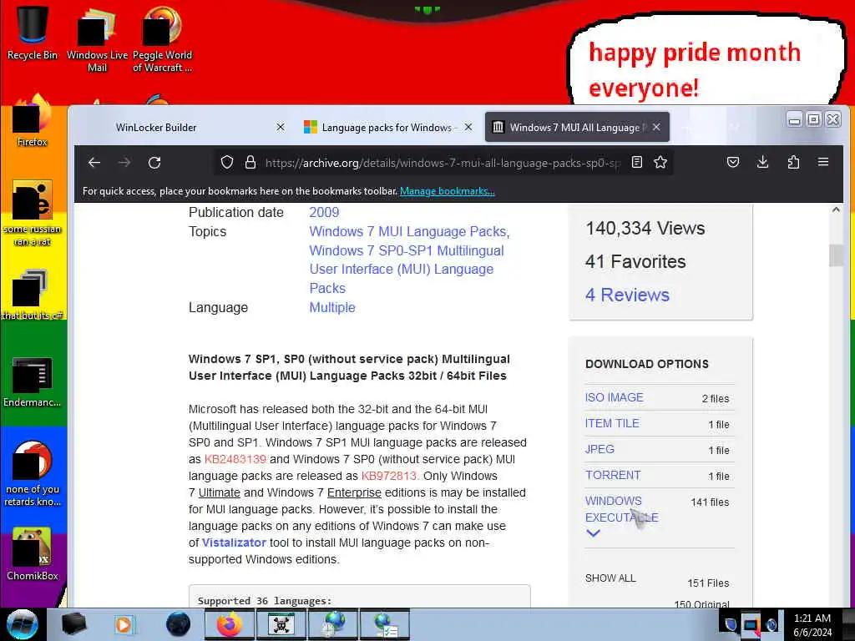855x641 pixels.
Task: Select Windows Live Mail desktop icon
Action: click(97, 39)
